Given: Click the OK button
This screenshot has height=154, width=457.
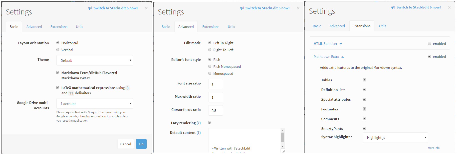Looking at the screenshot, I should click(141, 144).
